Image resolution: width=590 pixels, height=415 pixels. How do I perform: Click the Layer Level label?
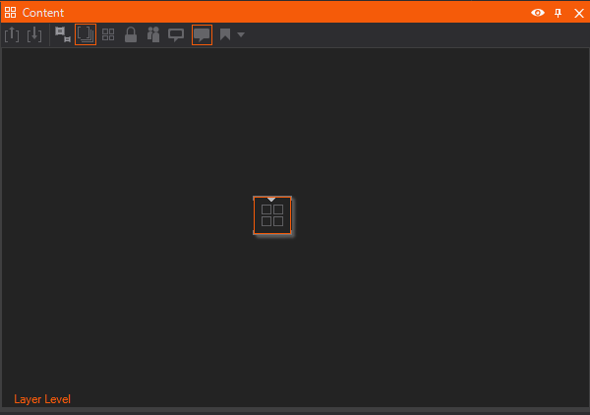pos(42,399)
